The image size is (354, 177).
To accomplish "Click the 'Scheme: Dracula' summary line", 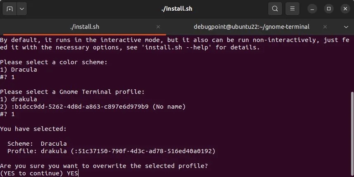I will click(37, 144).
